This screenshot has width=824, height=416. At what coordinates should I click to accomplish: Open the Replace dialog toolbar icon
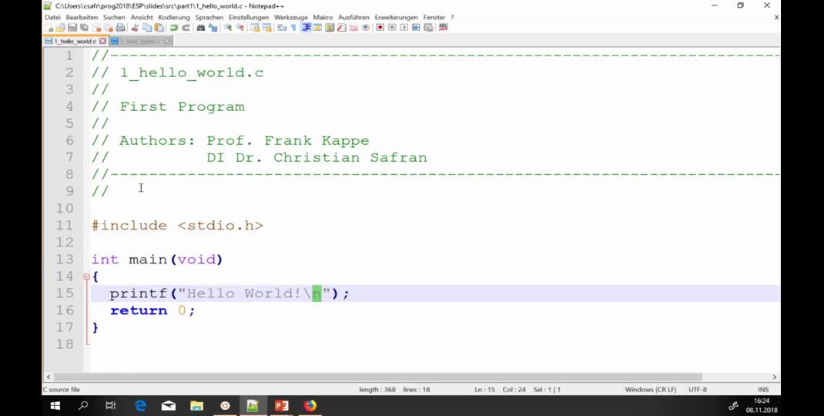pos(213,27)
